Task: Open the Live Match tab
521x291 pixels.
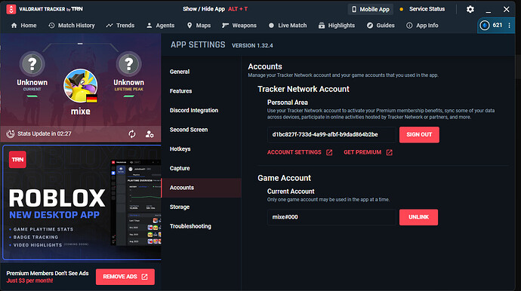Action: pyautogui.click(x=288, y=25)
